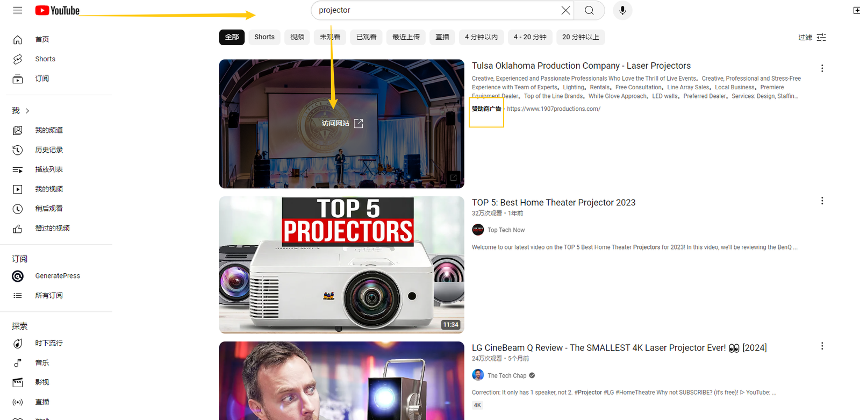Click the magnifier search button
Screen dimensions: 860x420
[x=589, y=10]
